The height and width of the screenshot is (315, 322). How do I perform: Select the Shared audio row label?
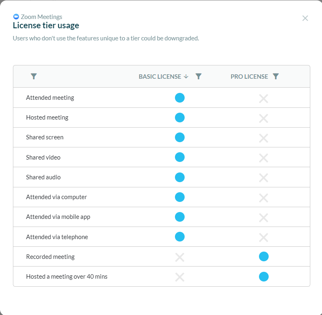click(43, 177)
